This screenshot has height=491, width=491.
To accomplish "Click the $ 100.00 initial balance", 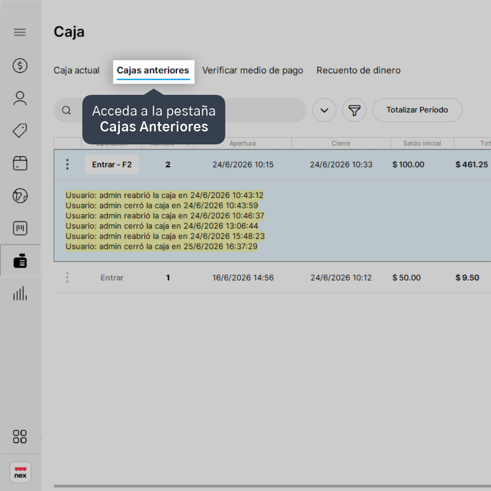I will click(408, 165).
